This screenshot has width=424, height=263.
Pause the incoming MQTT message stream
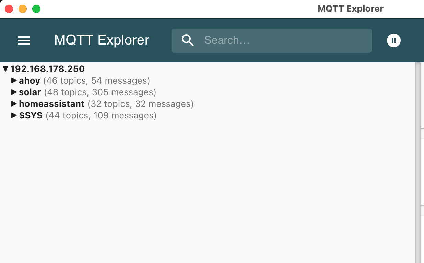coord(393,40)
